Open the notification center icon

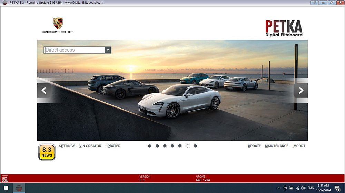pos(337,188)
